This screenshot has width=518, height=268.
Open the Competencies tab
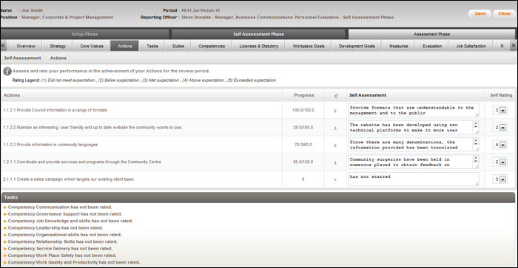point(212,46)
